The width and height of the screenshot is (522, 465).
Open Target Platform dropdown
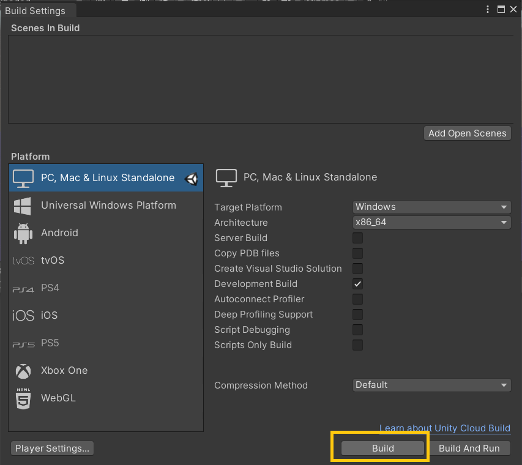click(431, 207)
